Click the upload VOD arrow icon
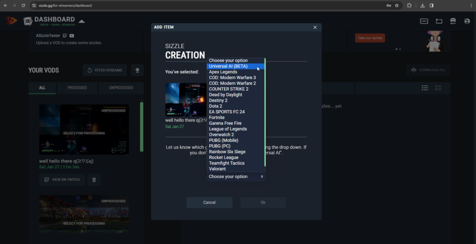The width and height of the screenshot is (476, 244). (137, 71)
